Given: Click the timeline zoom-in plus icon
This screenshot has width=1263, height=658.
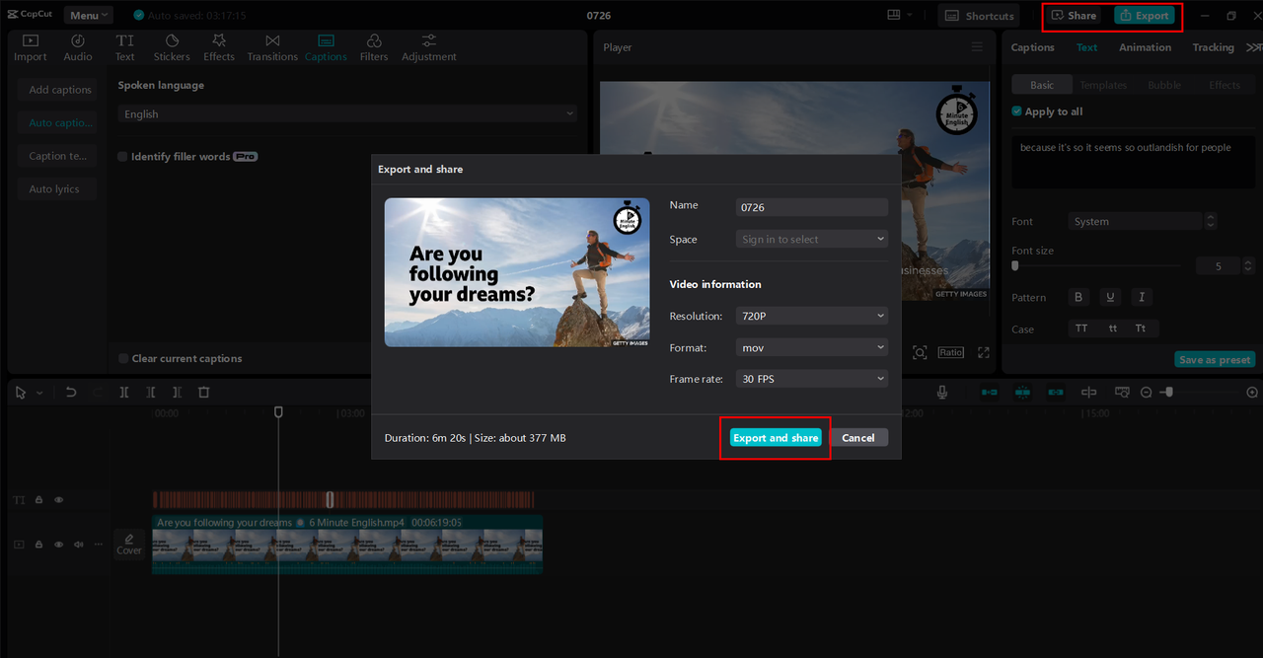Looking at the screenshot, I should pos(1252,392).
